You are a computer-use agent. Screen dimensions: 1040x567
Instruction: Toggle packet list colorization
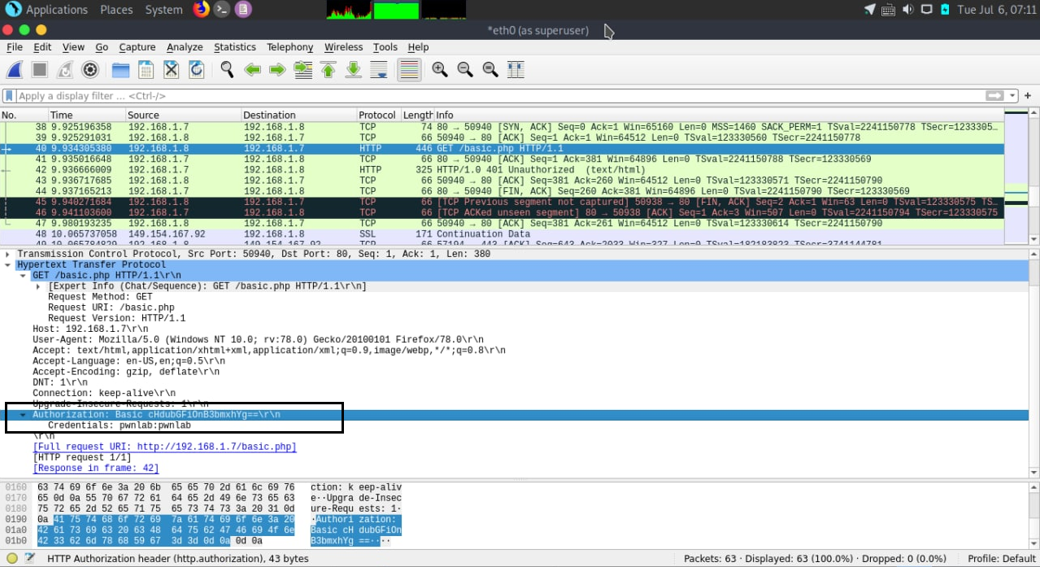click(x=409, y=70)
